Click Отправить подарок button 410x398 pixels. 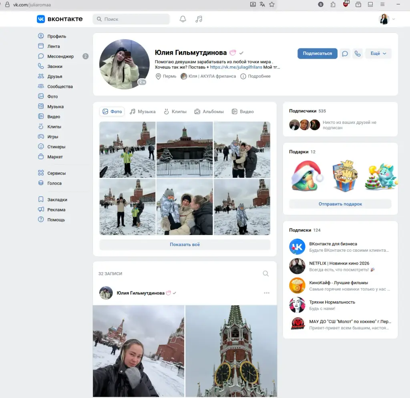(x=340, y=204)
